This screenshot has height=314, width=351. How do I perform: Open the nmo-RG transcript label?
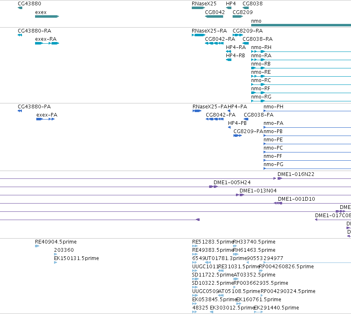(x=261, y=97)
